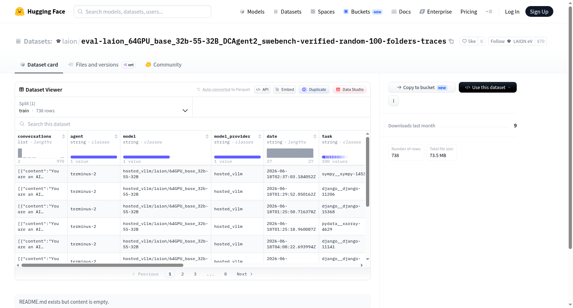Open Data Studio

click(x=350, y=89)
